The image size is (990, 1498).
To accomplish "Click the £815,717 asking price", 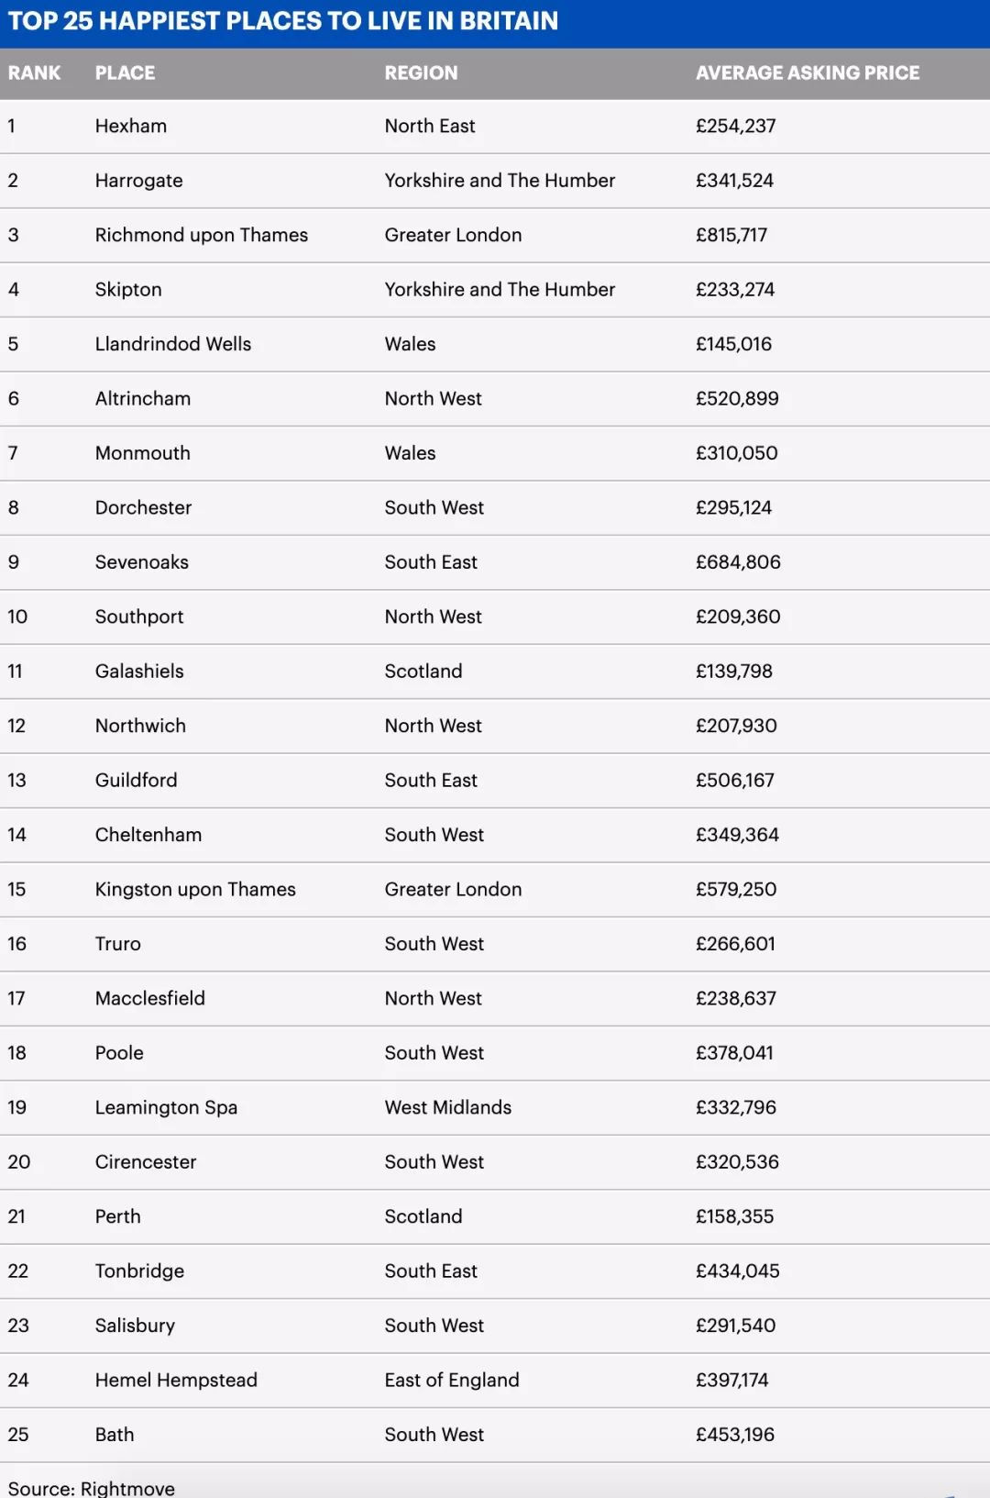I will [x=731, y=236].
